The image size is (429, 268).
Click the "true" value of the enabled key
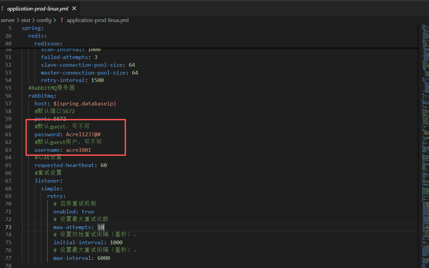point(88,212)
